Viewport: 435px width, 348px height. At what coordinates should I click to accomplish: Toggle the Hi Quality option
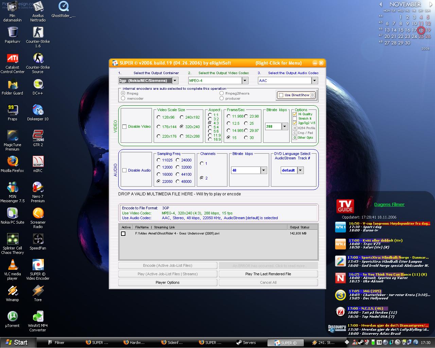click(x=295, y=114)
